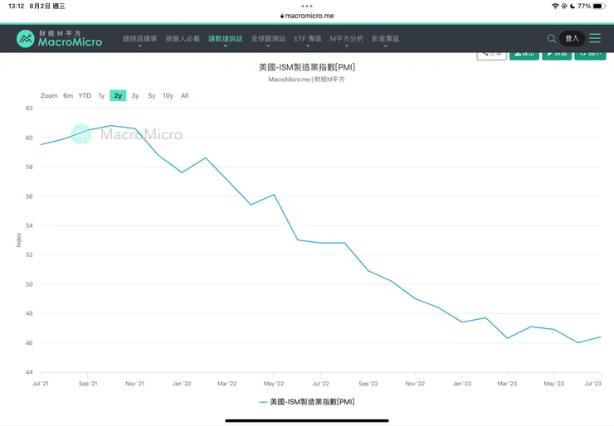614x426 pixels.
Task: Click the status bar date 8月2日 週三
Action: click(x=47, y=6)
